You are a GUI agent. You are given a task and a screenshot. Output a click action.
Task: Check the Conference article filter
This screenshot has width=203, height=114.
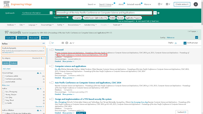point(3,76)
